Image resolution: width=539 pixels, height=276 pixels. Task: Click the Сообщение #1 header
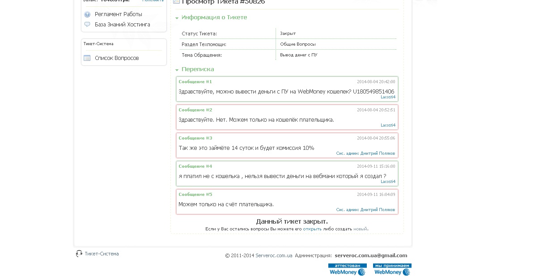point(195,82)
